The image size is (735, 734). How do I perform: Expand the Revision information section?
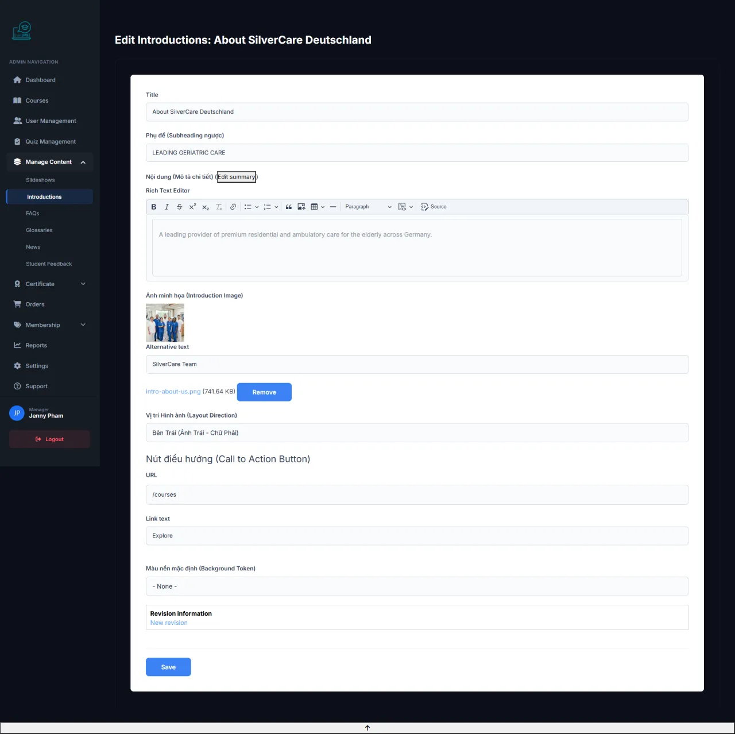[181, 614]
